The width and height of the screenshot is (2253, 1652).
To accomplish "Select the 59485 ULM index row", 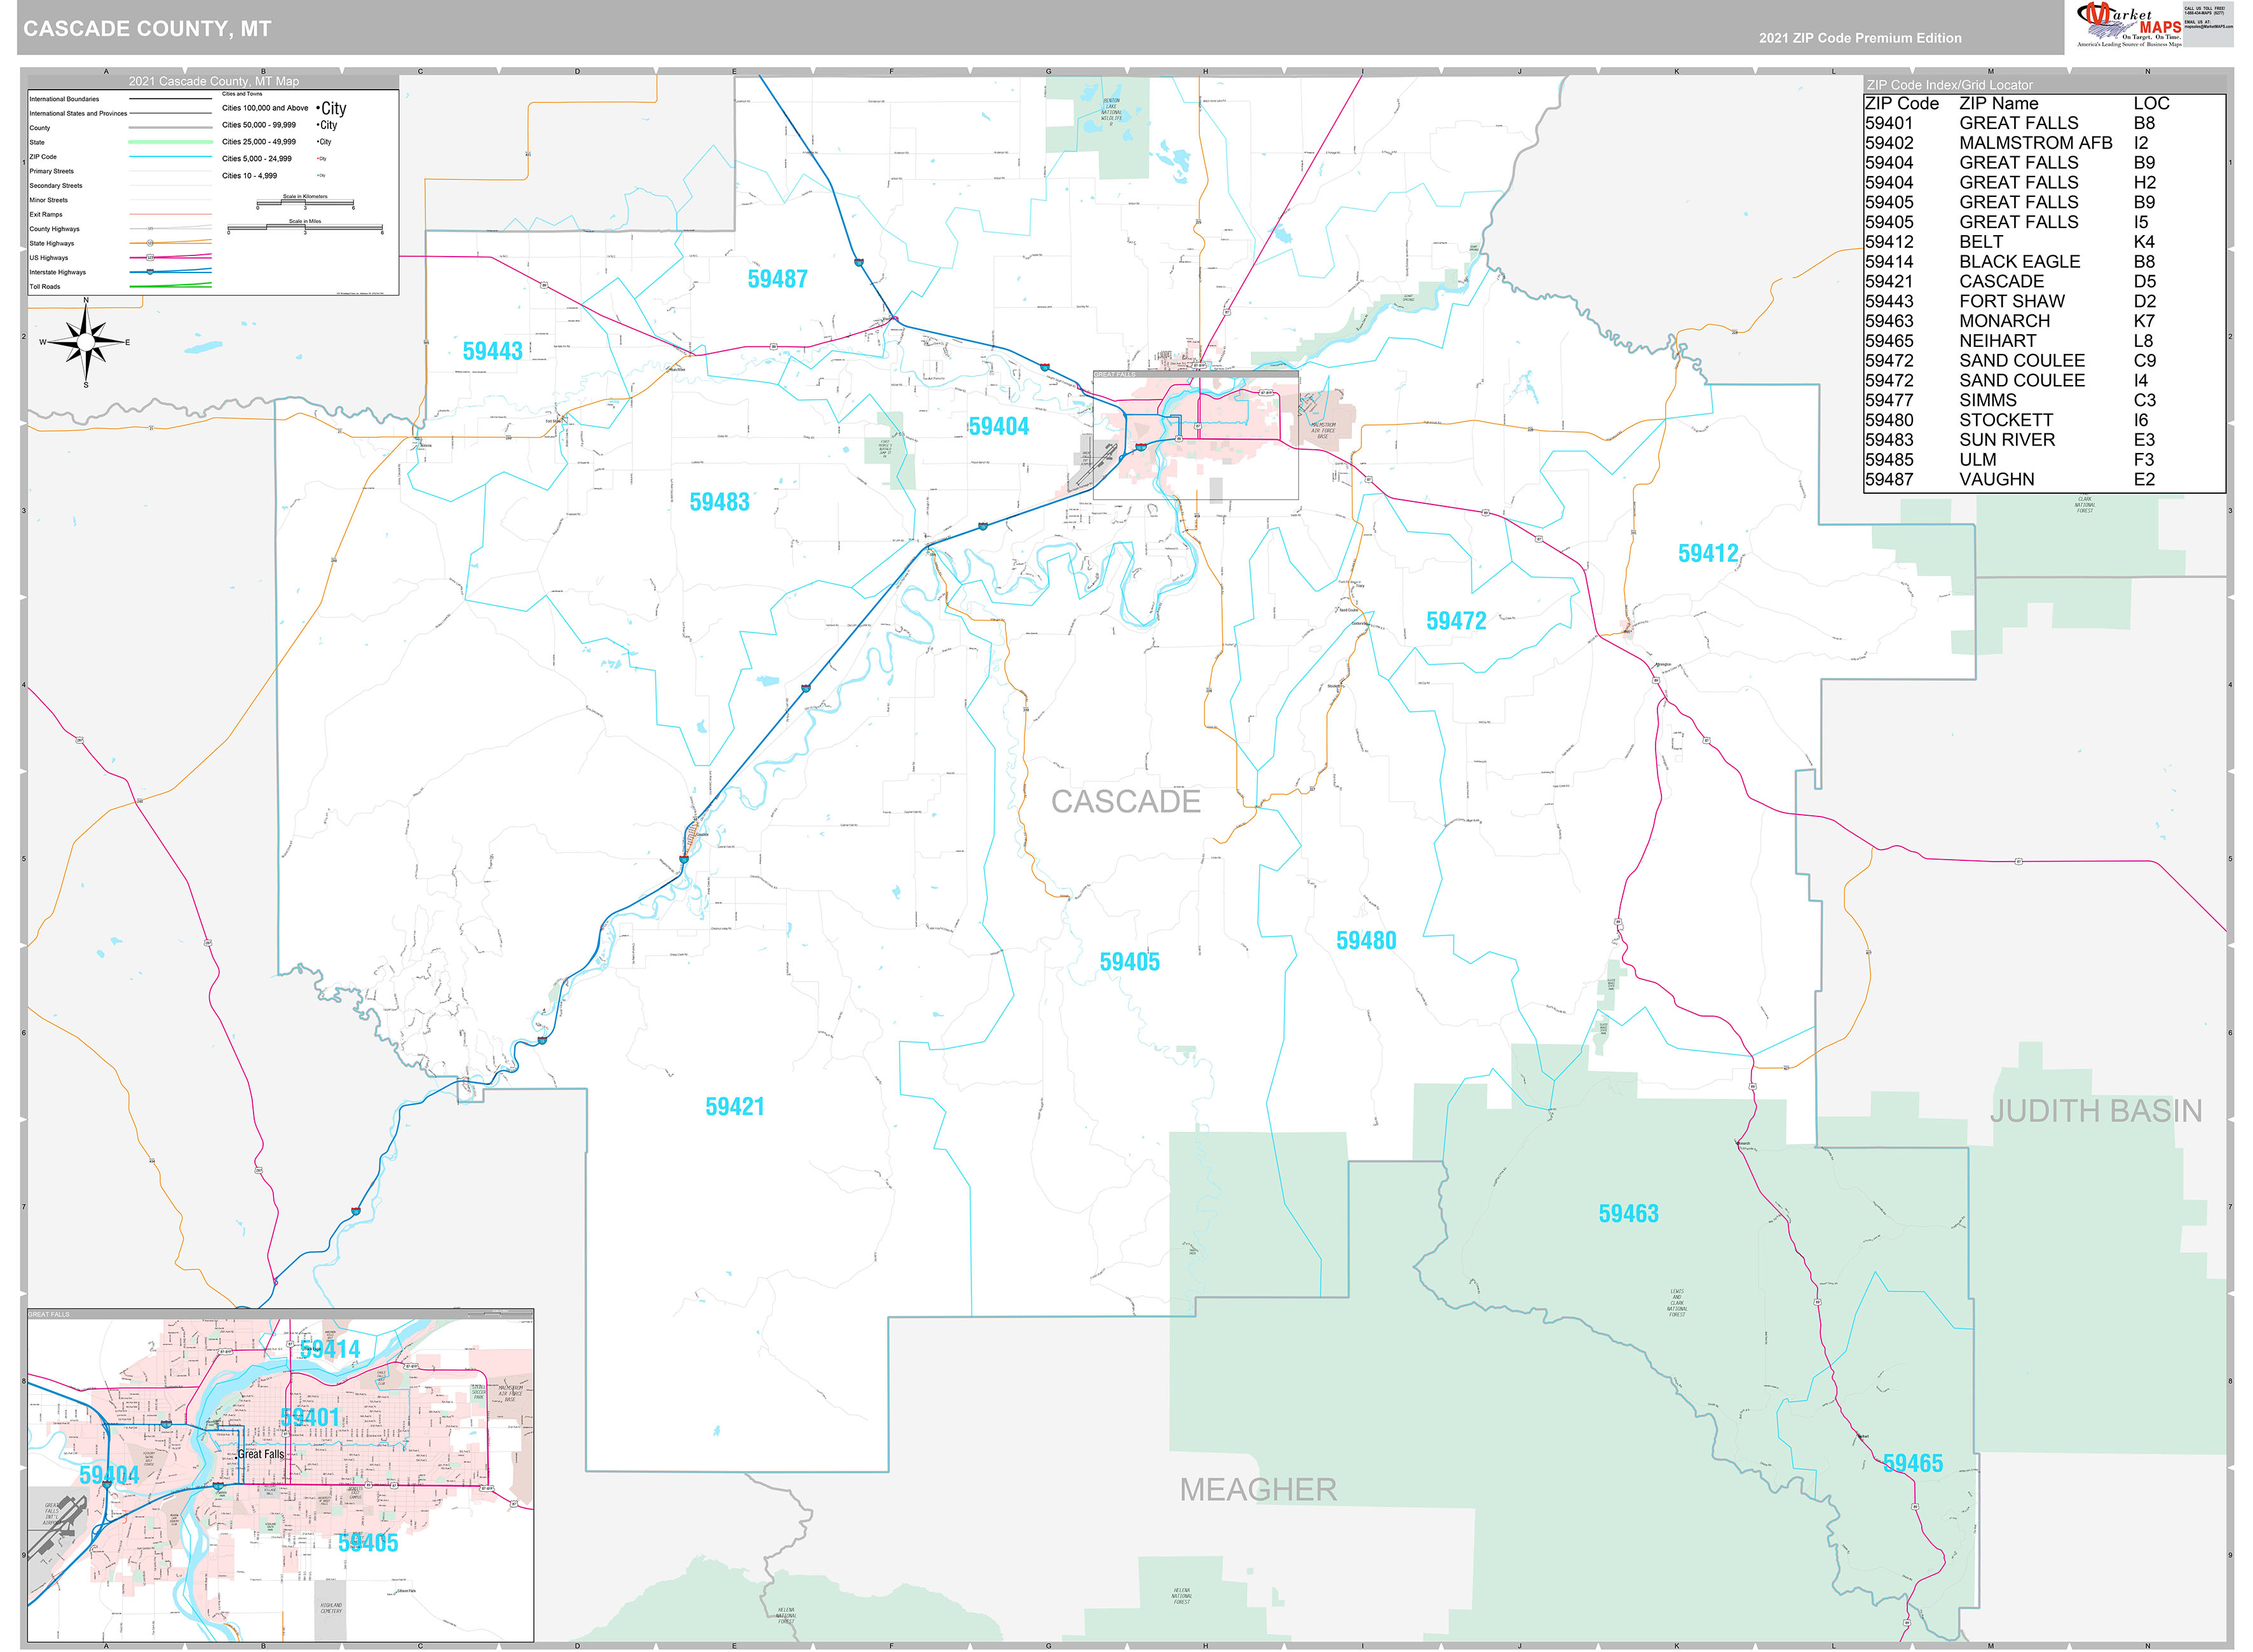I will pyautogui.click(x=2010, y=460).
